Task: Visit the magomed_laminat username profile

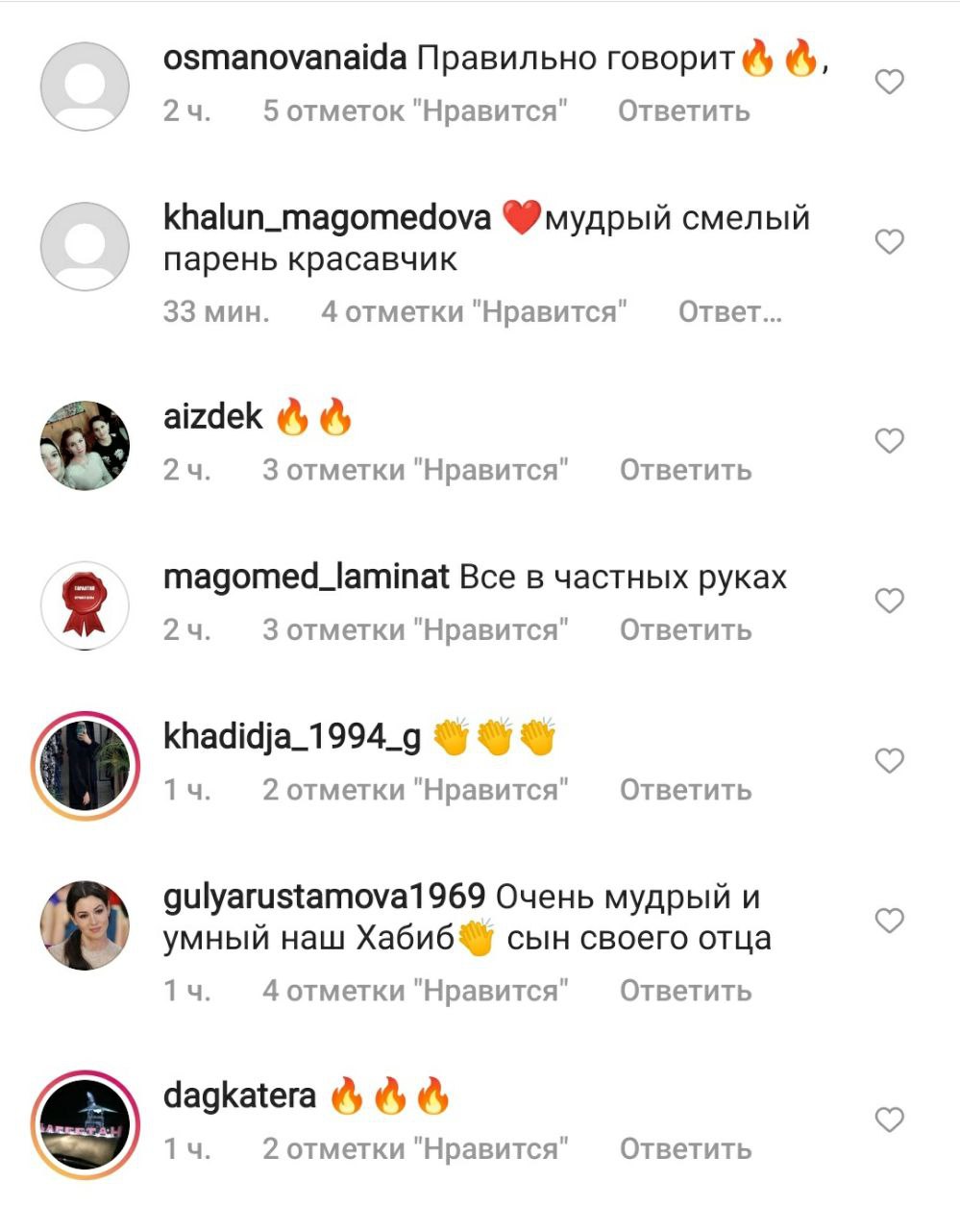Action: (307, 578)
